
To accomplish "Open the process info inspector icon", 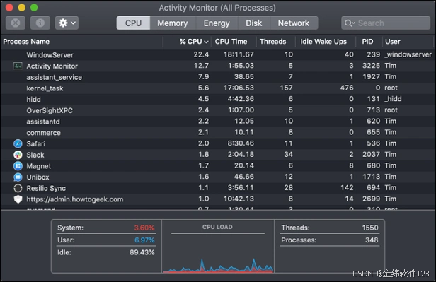I will pos(40,23).
